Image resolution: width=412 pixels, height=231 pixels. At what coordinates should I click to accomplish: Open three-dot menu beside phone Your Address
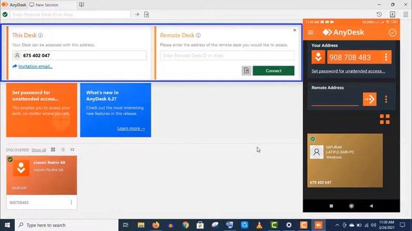[386, 57]
